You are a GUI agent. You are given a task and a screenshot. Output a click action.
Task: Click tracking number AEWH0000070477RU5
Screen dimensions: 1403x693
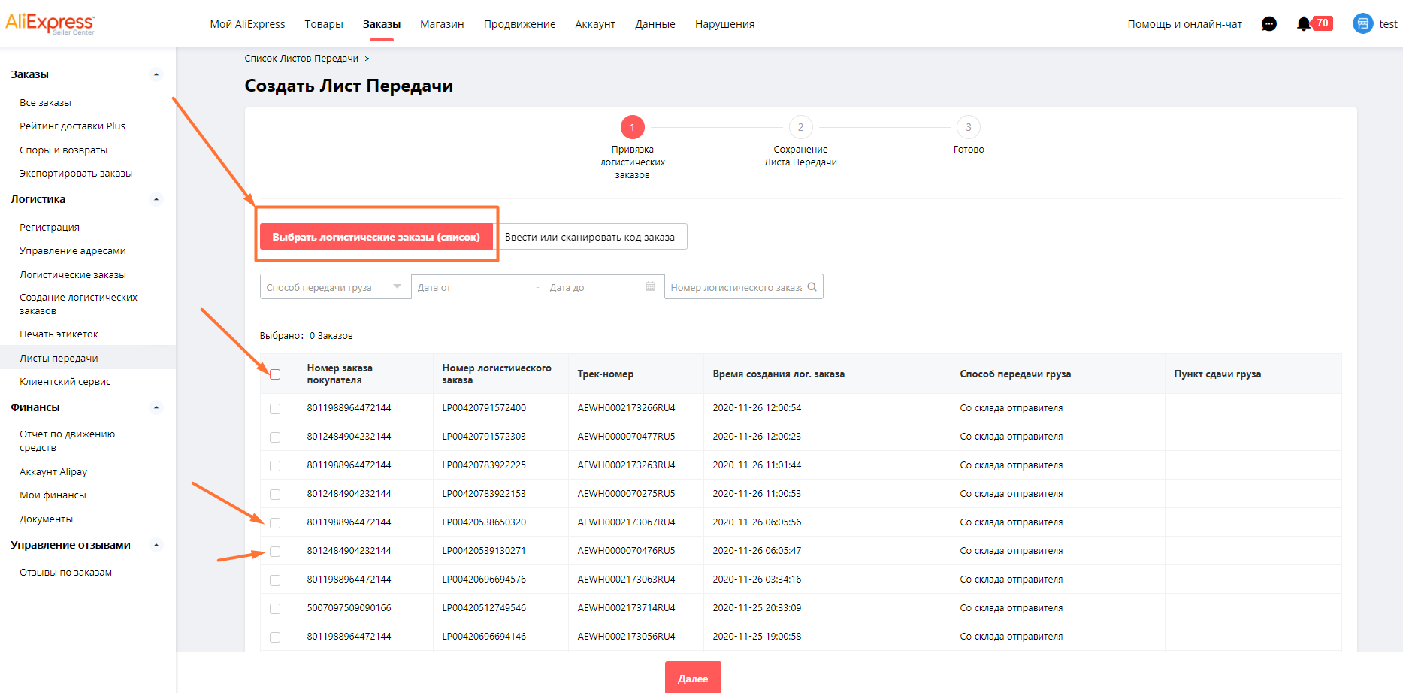pos(626,437)
